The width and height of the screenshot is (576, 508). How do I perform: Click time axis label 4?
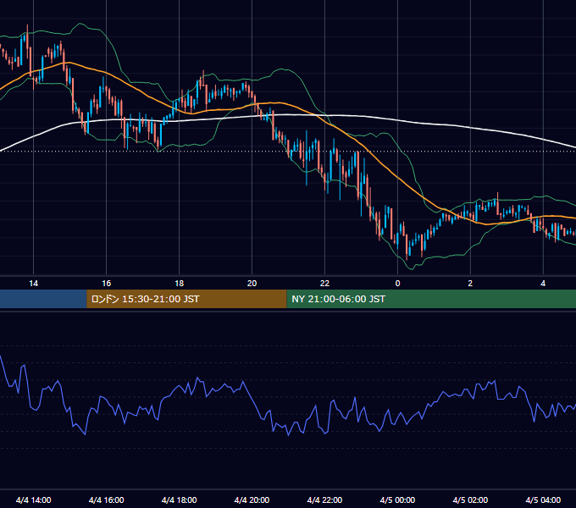point(543,284)
